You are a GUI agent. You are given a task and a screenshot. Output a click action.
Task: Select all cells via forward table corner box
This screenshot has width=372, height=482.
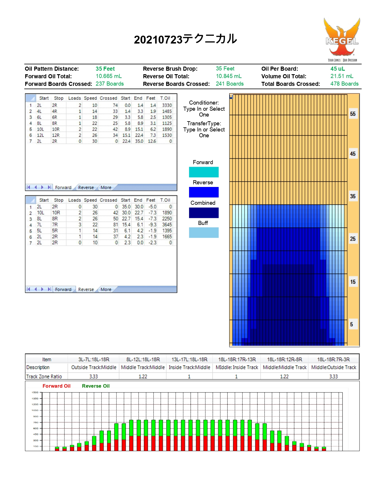pyautogui.click(x=30, y=98)
